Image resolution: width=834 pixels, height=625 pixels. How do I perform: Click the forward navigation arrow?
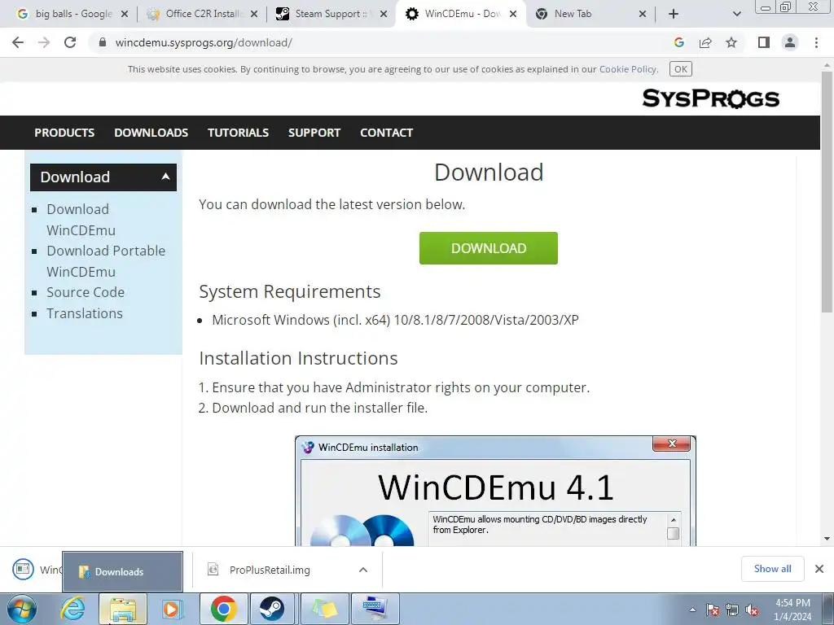click(44, 42)
